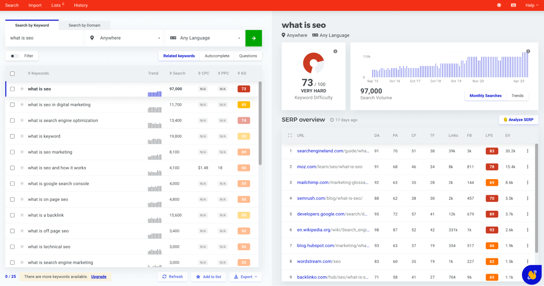Tick checkbox for 'what is seo' row
Image resolution: width=544 pixels, height=286 pixels.
tap(12, 89)
